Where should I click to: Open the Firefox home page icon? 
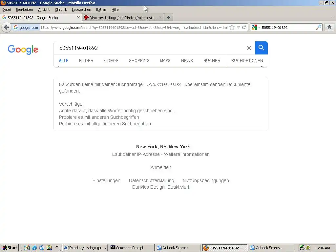click(329, 28)
